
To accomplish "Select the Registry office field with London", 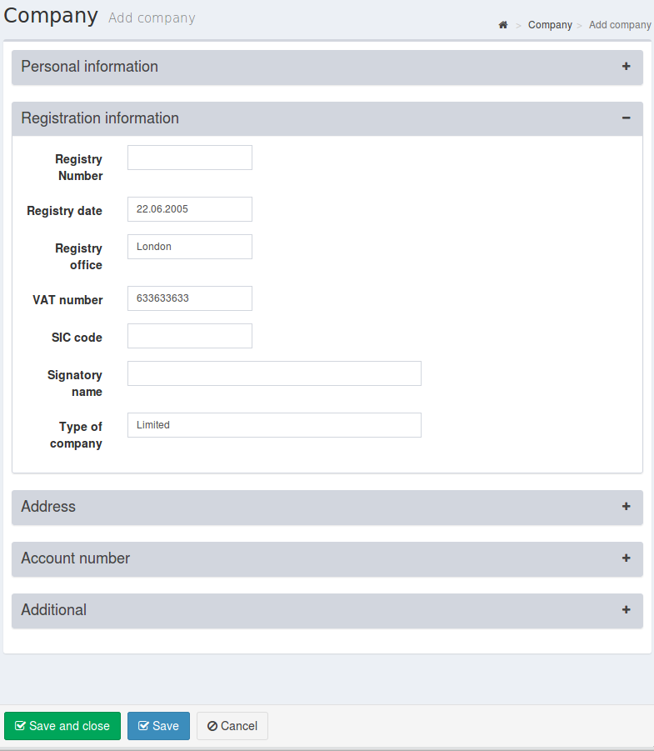I will tap(190, 247).
